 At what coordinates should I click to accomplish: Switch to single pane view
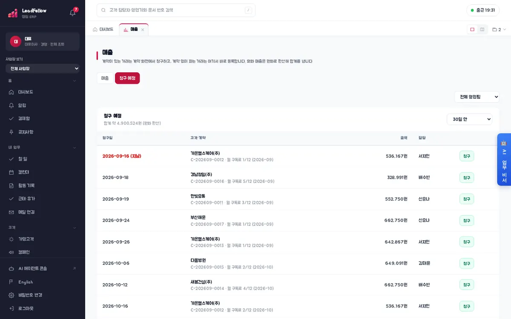point(472,29)
